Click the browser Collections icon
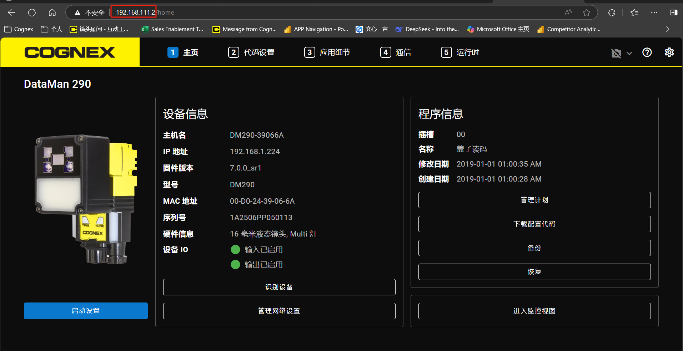 [x=634, y=12]
